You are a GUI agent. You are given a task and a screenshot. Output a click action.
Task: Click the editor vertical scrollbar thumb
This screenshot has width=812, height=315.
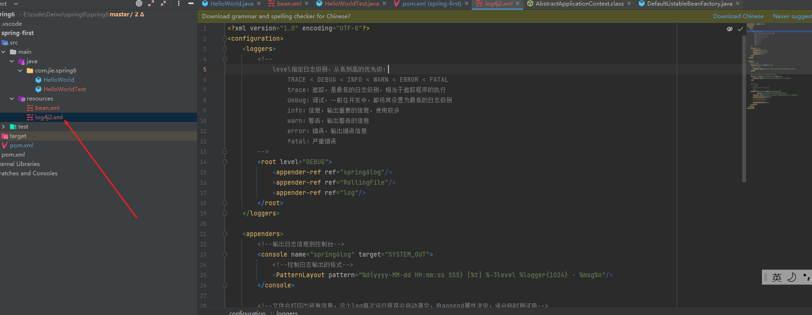click(x=744, y=109)
